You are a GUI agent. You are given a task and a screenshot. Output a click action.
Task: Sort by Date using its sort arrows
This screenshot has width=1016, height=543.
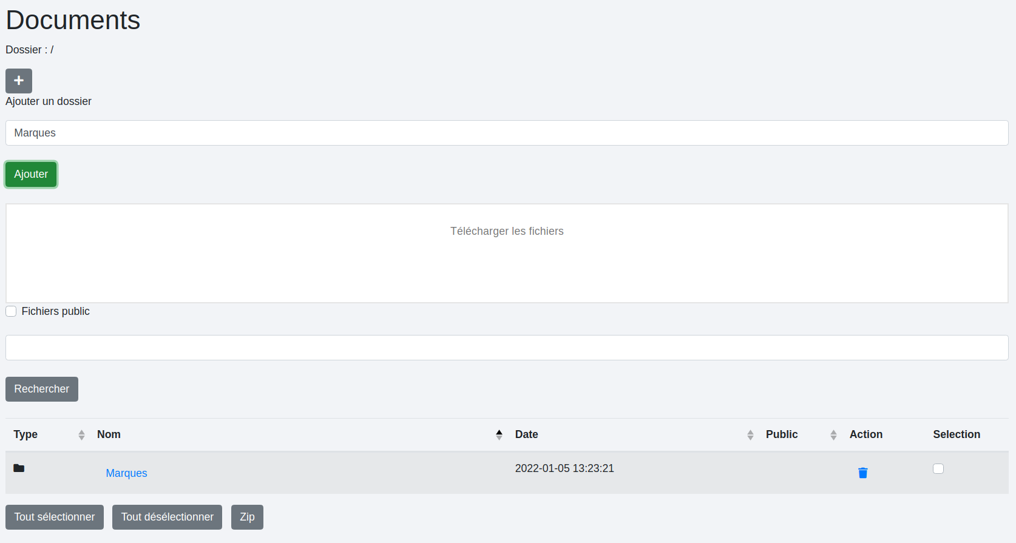(750, 435)
